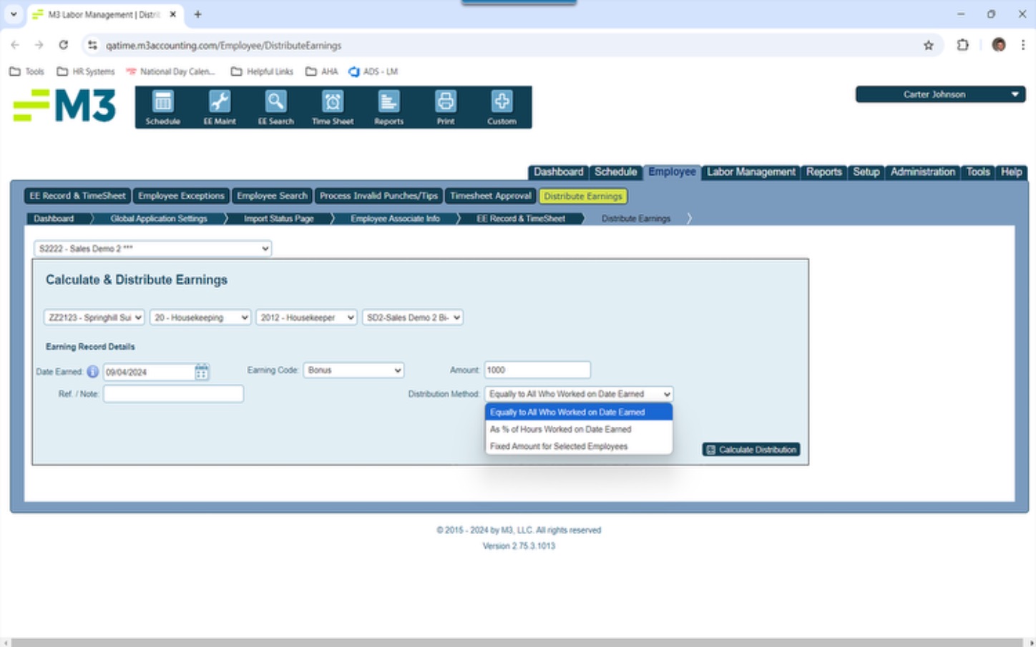Reload the page

click(x=64, y=45)
